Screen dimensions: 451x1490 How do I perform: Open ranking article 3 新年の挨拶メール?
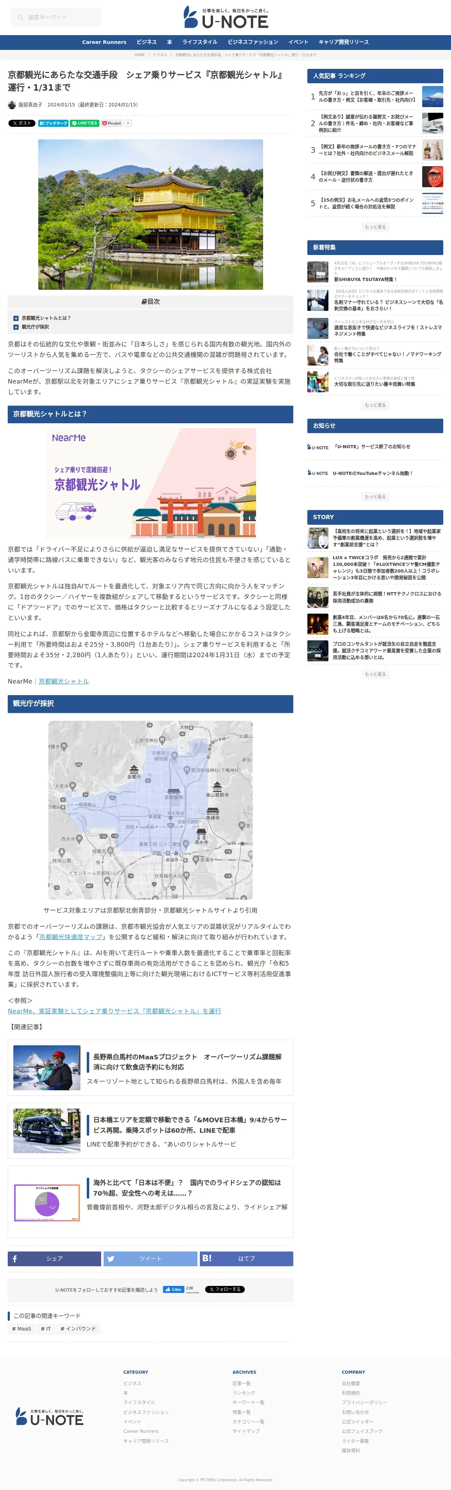(367, 150)
